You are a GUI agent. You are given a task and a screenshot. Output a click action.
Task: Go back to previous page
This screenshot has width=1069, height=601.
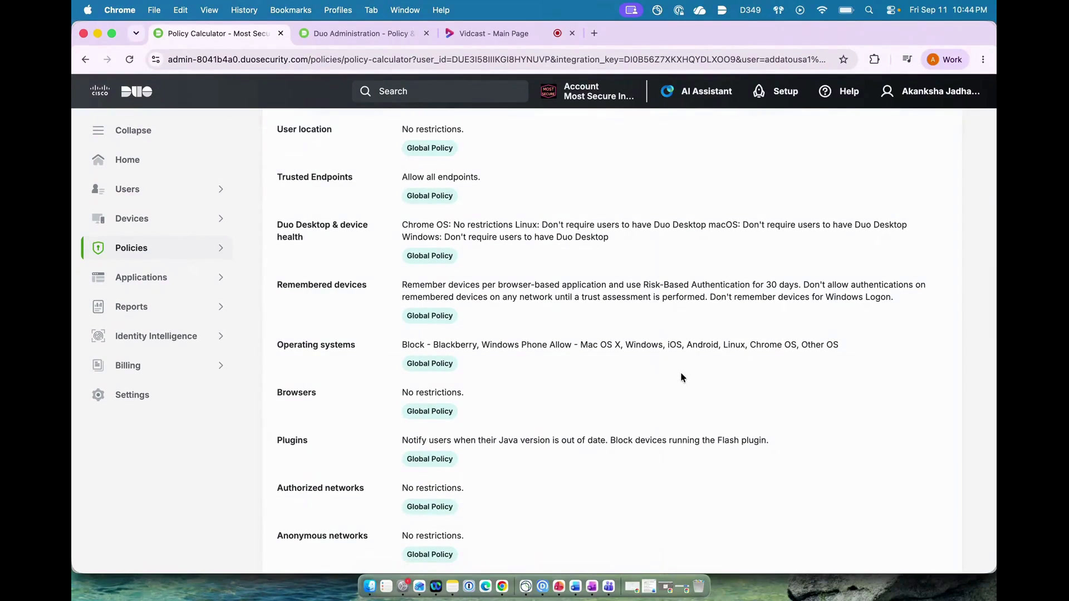(85, 60)
